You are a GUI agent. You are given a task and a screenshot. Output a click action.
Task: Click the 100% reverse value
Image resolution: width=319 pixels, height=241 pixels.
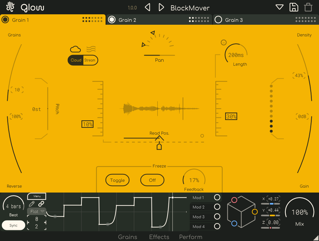tap(16, 116)
